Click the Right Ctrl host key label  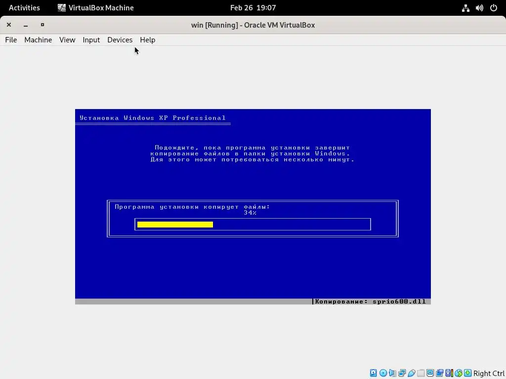click(489, 374)
